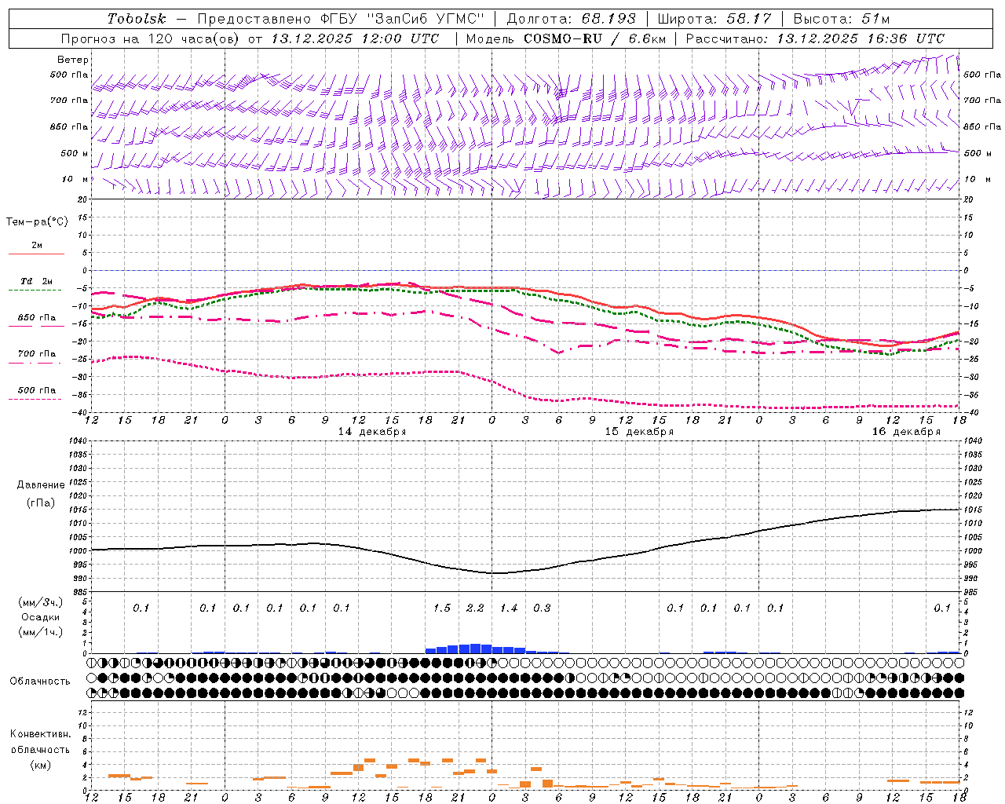This screenshot has height=804, width=1005.
Task: Select the 'Долгота: 68.193' longitude value
Action: point(572,19)
